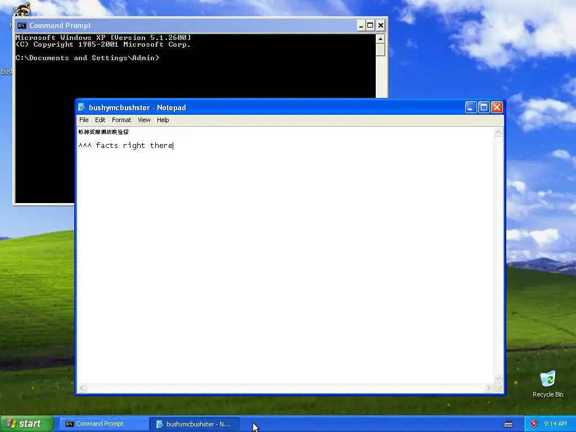Screen dimensions: 576x432
Task: Open the Recycle Bin desktop icon
Action: tap(548, 384)
